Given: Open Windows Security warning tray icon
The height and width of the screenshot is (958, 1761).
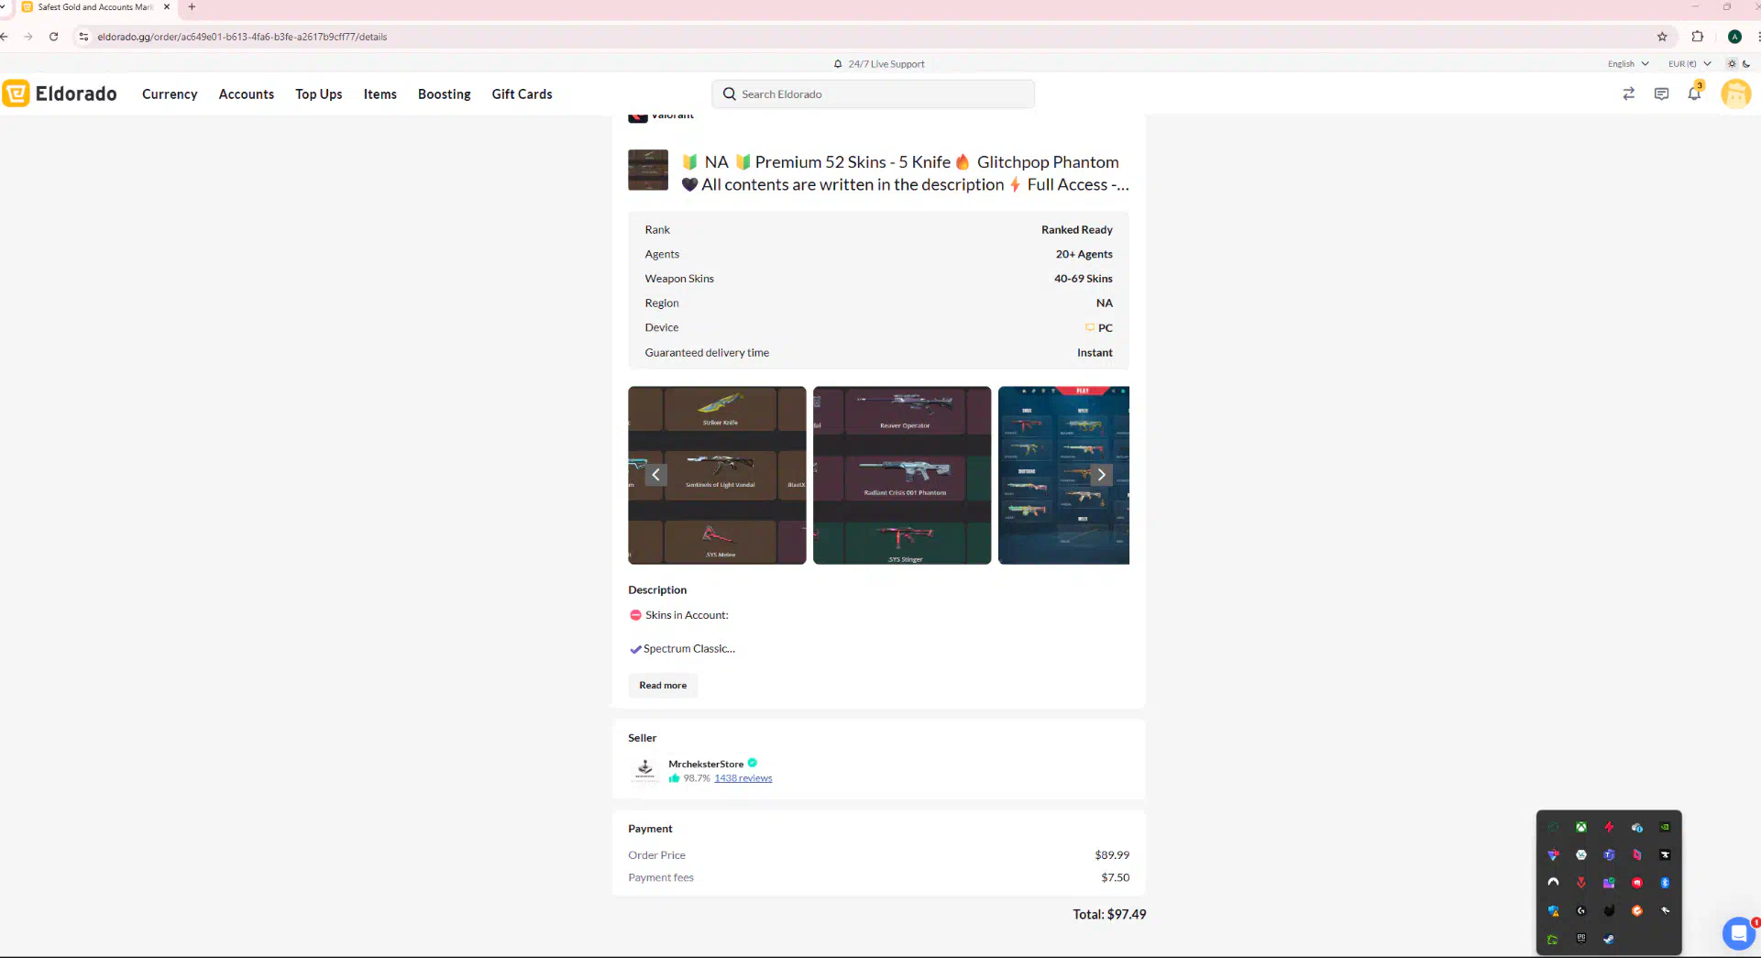Looking at the screenshot, I should (1553, 910).
